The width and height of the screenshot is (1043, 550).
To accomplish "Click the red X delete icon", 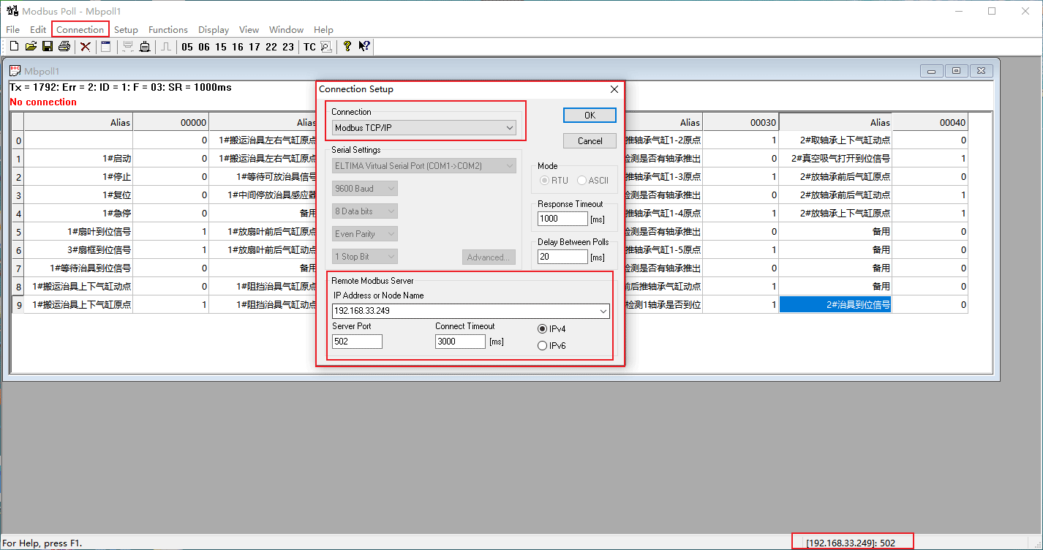I will [x=86, y=47].
